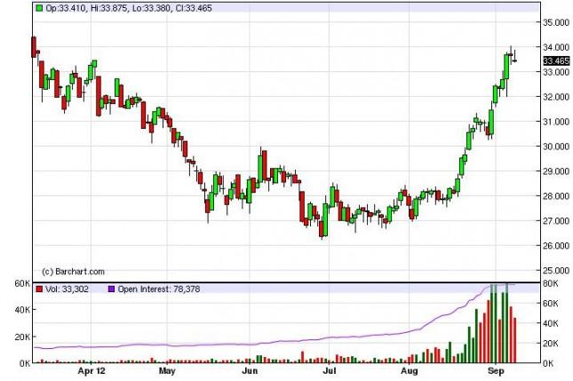Click the 'May' date axis label

pyautogui.click(x=167, y=371)
